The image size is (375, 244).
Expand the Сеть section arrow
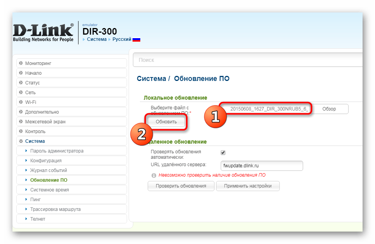pyautogui.click(x=21, y=92)
